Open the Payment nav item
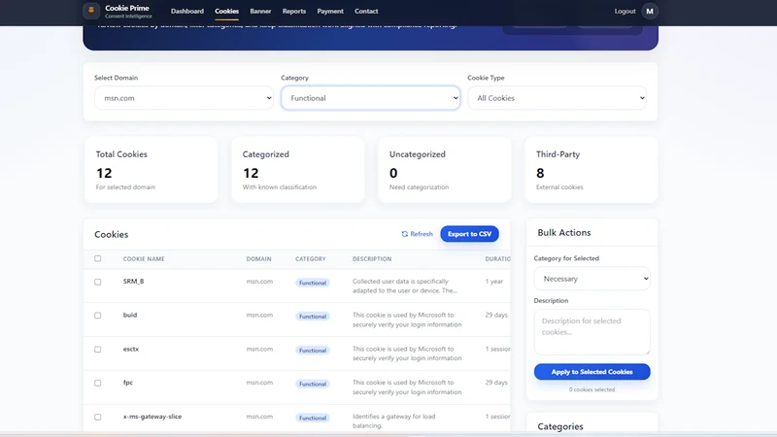The width and height of the screenshot is (777, 437). pos(330,11)
